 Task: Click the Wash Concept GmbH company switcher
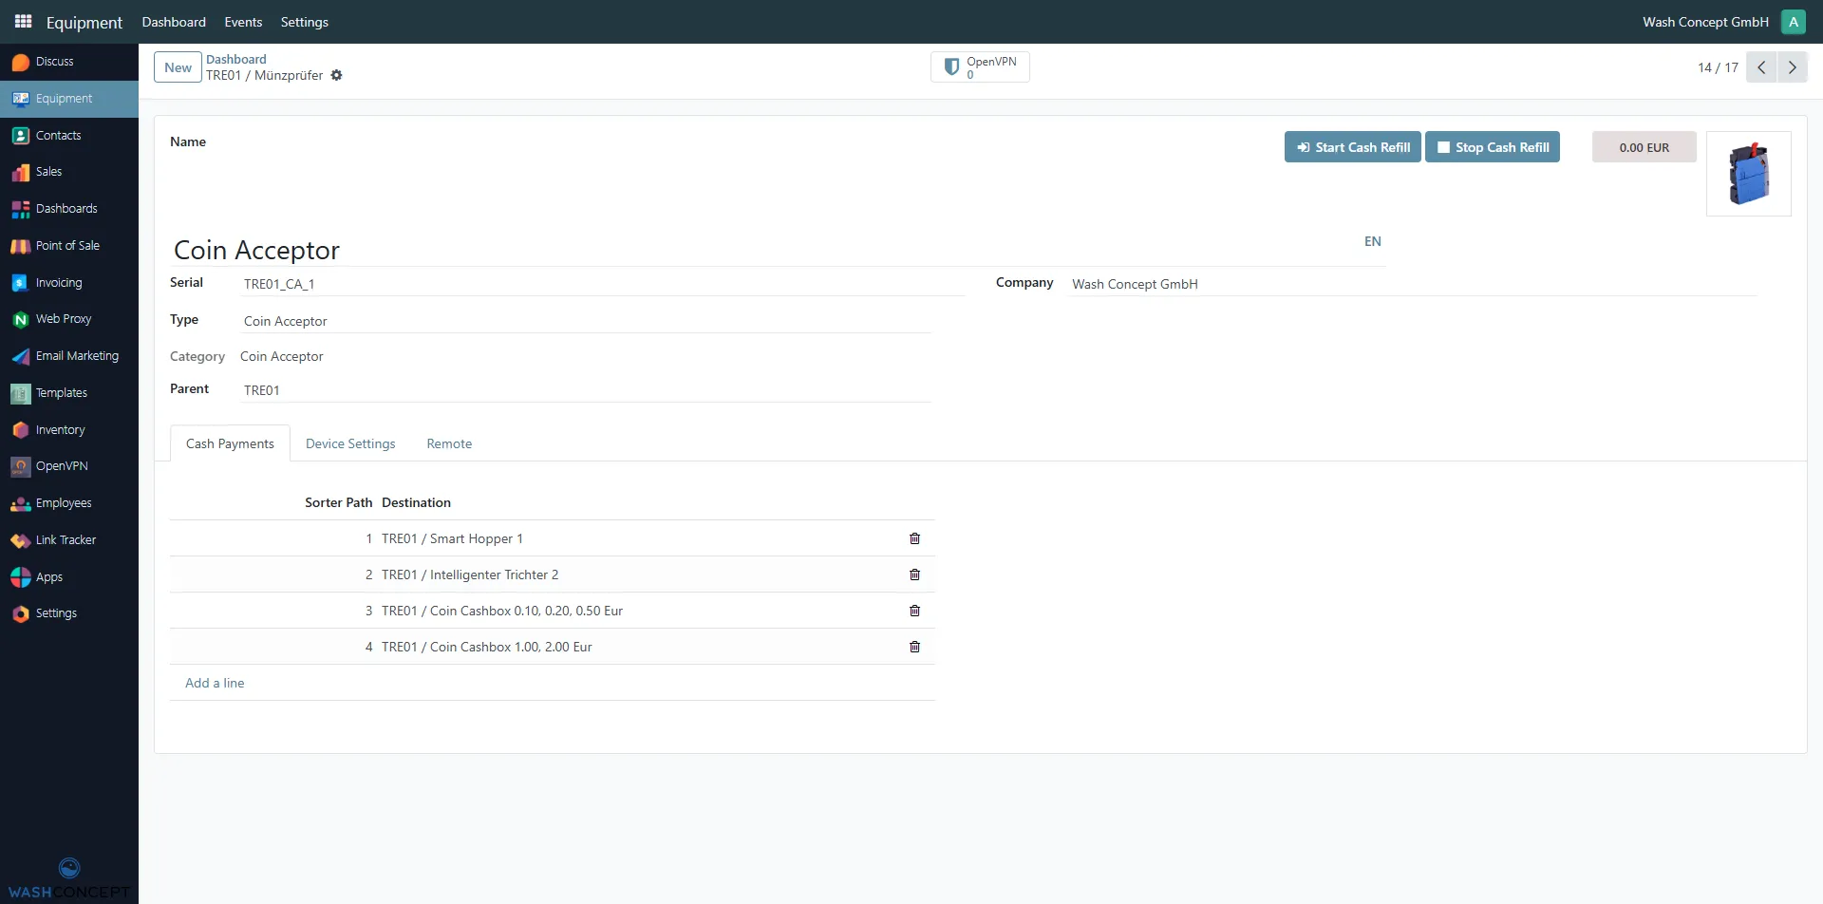tap(1705, 22)
